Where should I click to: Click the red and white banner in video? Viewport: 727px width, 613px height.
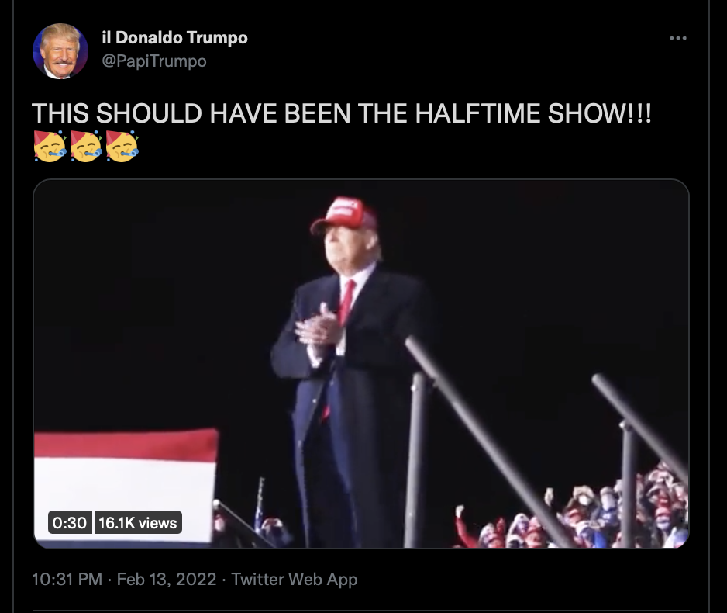[x=126, y=485]
